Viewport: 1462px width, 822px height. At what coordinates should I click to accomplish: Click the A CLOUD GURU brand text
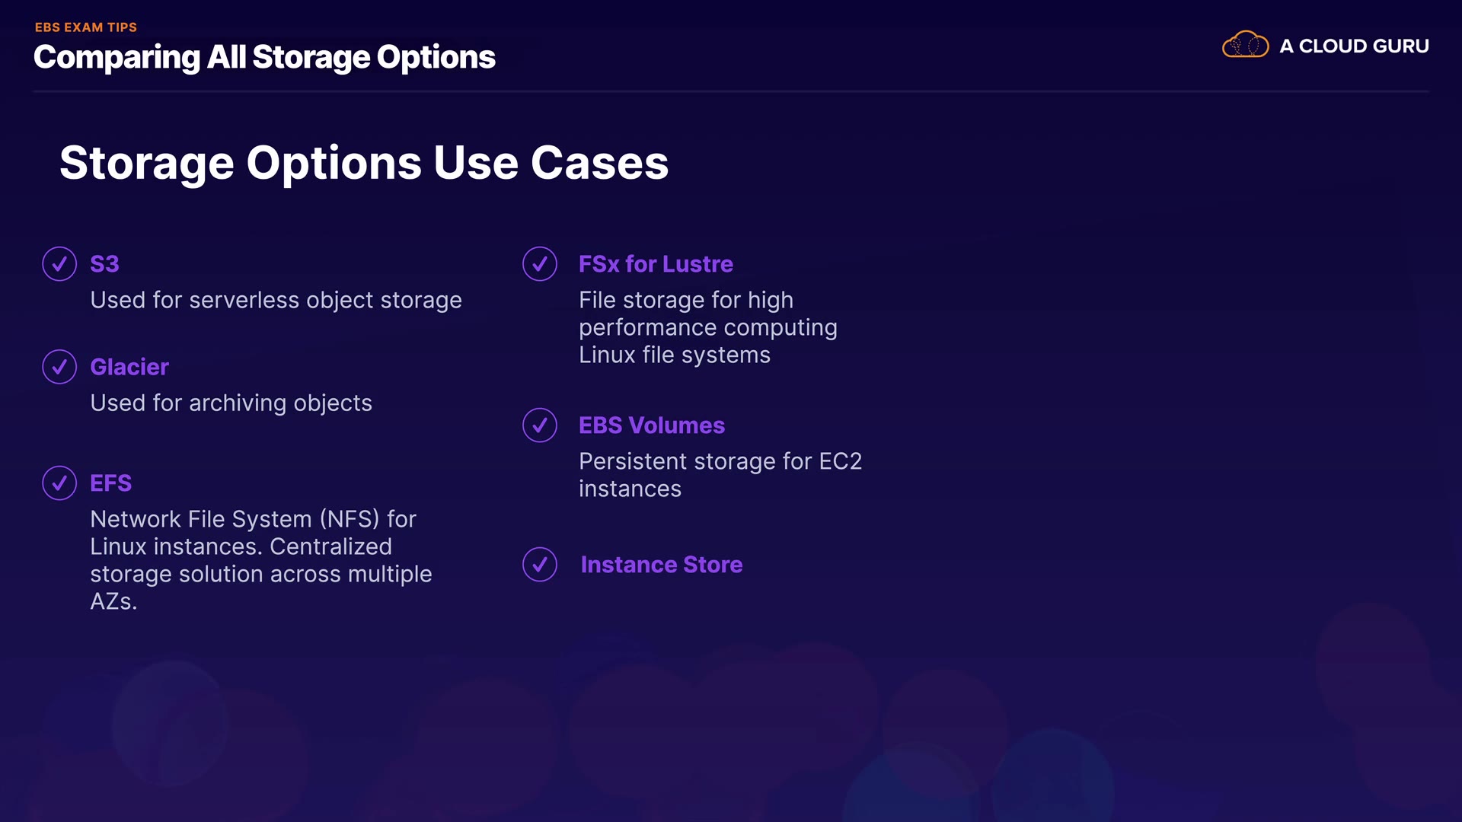[x=1354, y=46]
